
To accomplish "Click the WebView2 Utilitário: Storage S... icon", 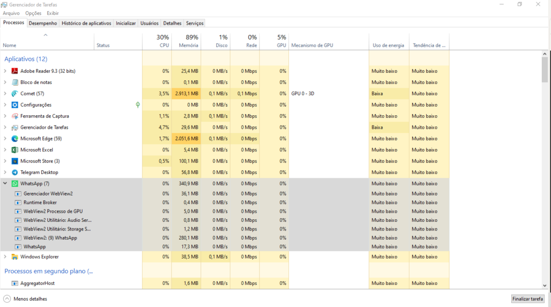I will pyautogui.click(x=18, y=229).
